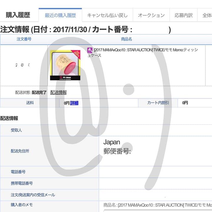Click the 注文番号 column header

pos(24,39)
